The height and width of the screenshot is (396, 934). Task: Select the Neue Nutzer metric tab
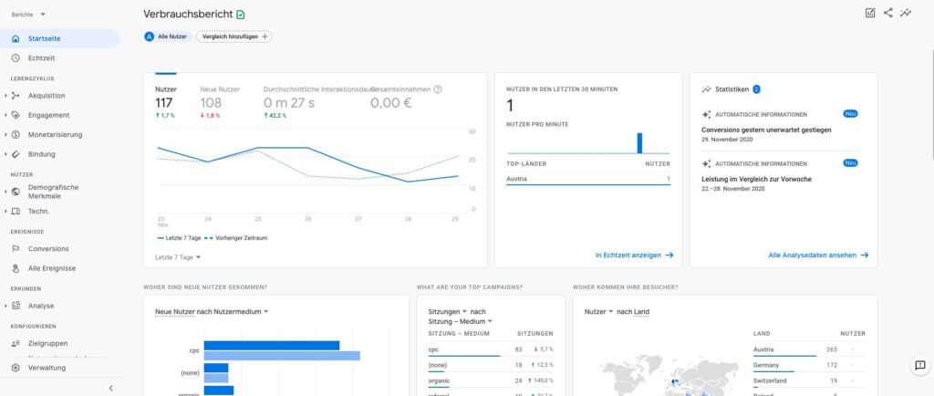pos(220,101)
